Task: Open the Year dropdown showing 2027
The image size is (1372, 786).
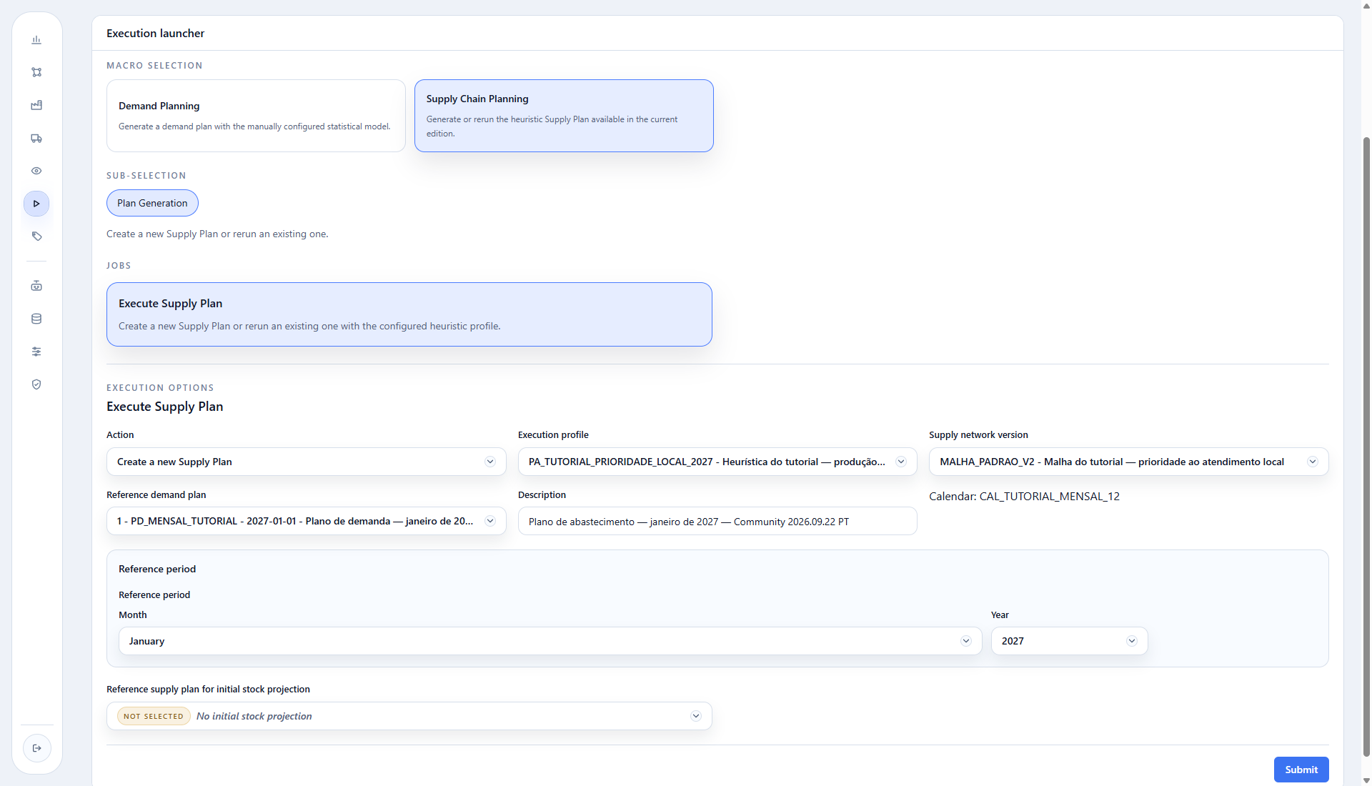Action: point(1069,641)
